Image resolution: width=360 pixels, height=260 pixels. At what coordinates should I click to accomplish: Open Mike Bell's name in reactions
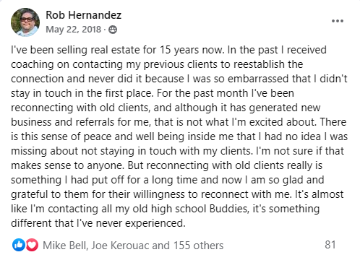pos(64,246)
